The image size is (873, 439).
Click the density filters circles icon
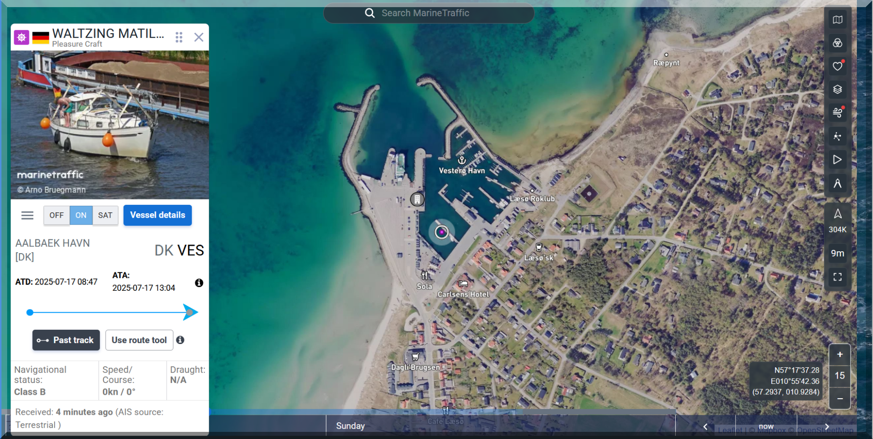coord(837,43)
